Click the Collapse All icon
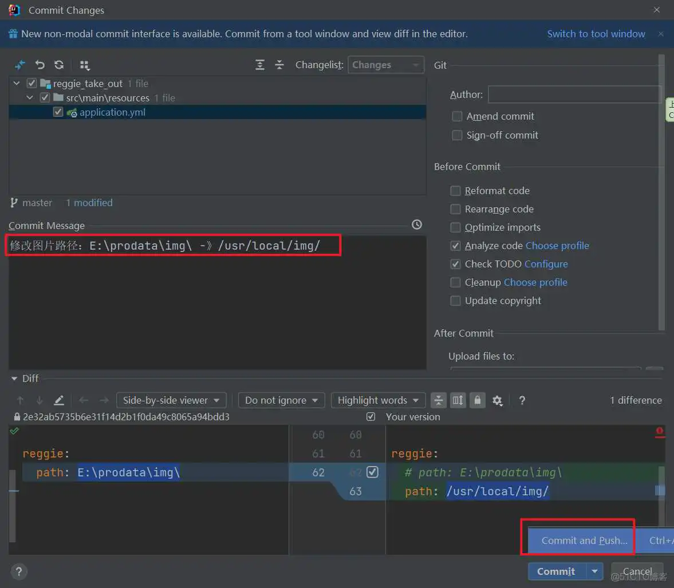 pyautogui.click(x=279, y=65)
